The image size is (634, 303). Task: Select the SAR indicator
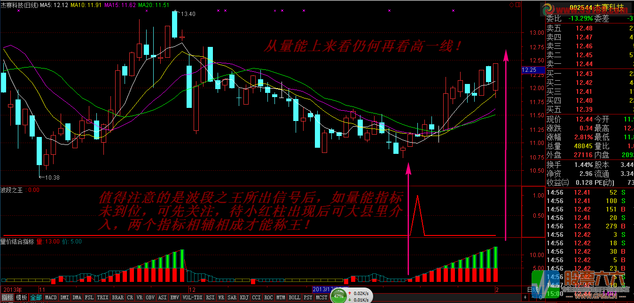(x=232, y=297)
